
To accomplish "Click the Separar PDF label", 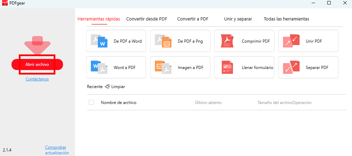I will click(317, 68).
